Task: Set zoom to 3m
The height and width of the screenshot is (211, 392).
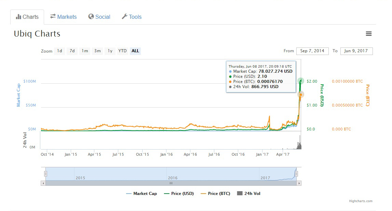Action: (97, 51)
